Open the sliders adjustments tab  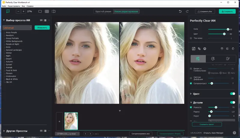198,59
